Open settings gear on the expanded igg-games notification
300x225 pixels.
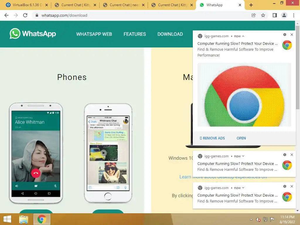[x=285, y=35]
